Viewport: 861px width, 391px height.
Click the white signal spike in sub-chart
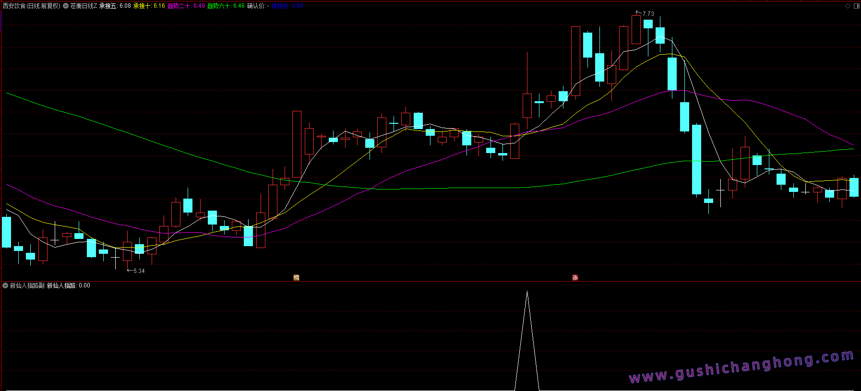pyautogui.click(x=527, y=341)
